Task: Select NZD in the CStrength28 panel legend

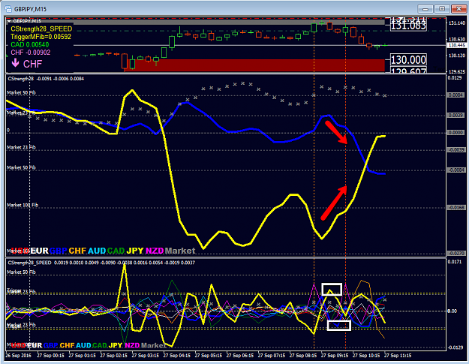Action: (155, 251)
